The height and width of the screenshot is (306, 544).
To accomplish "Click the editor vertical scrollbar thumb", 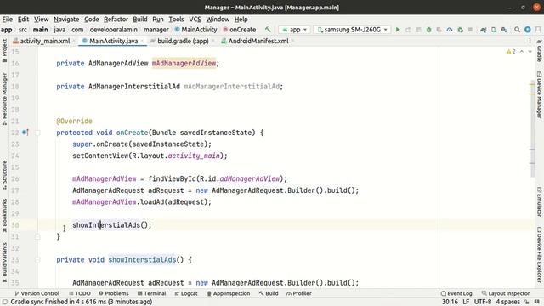I will [x=533, y=128].
